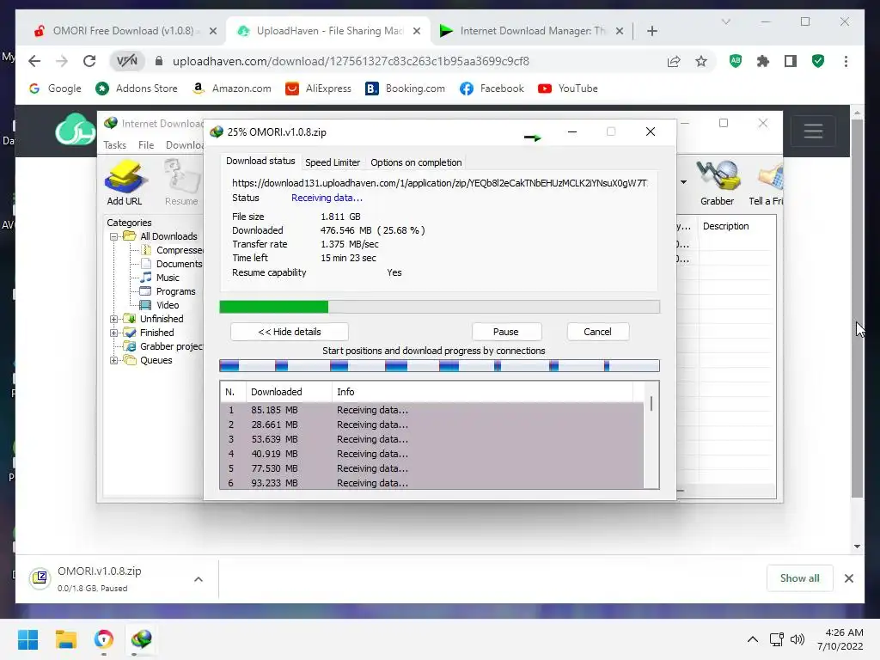This screenshot has width=880, height=660.
Task: Select the Music category
Action: (x=160, y=278)
